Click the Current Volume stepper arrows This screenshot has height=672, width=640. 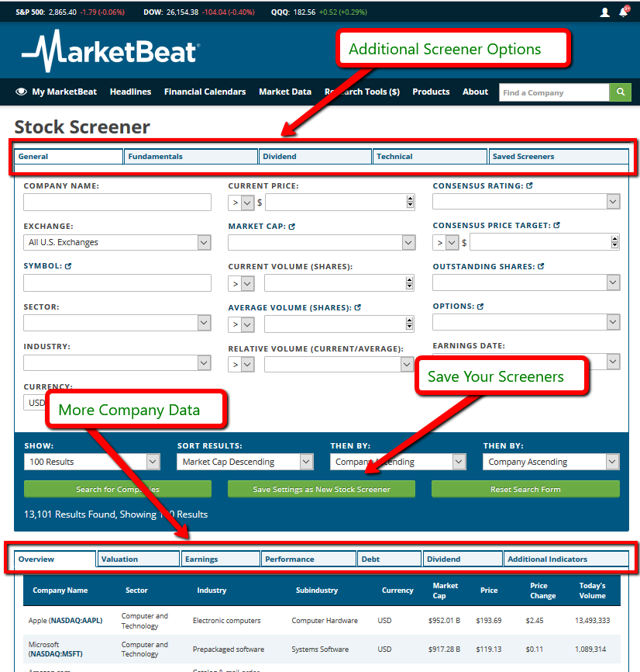point(409,283)
